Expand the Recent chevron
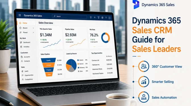This screenshot has width=191, height=106. click(x=33, y=28)
